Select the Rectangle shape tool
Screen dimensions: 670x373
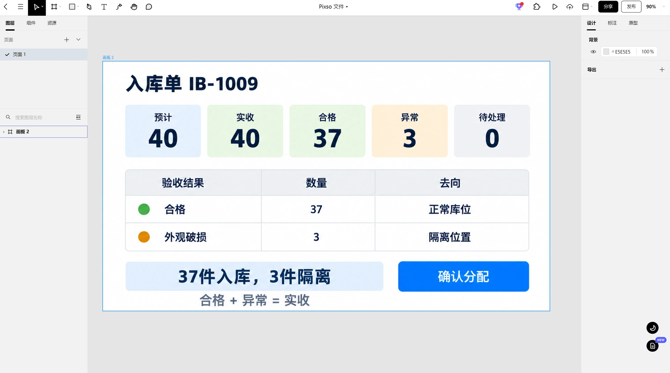click(x=72, y=7)
